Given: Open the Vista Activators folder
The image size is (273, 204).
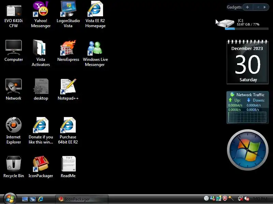Looking at the screenshot, I should pyautogui.click(x=41, y=53).
